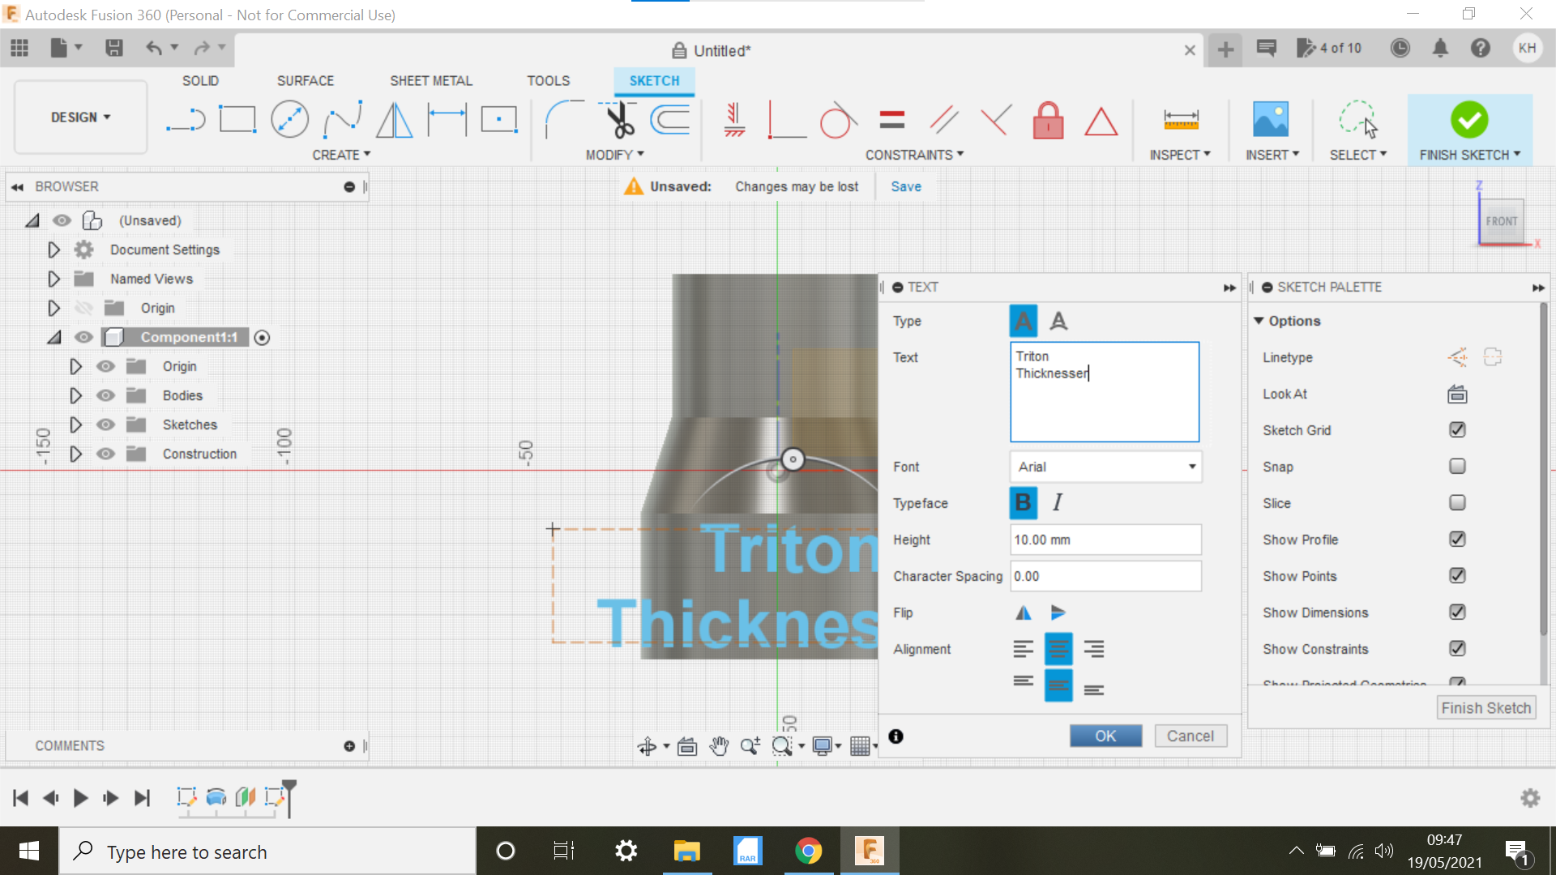Viewport: 1556px width, 875px height.
Task: Enable the Slice checkbox
Action: (x=1457, y=503)
